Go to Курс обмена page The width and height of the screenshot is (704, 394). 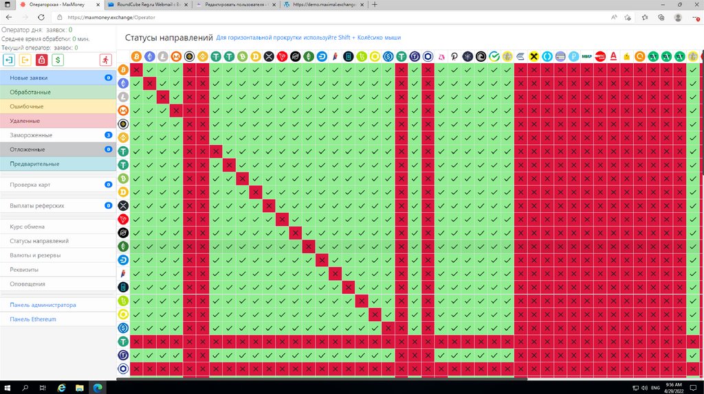coord(58,227)
